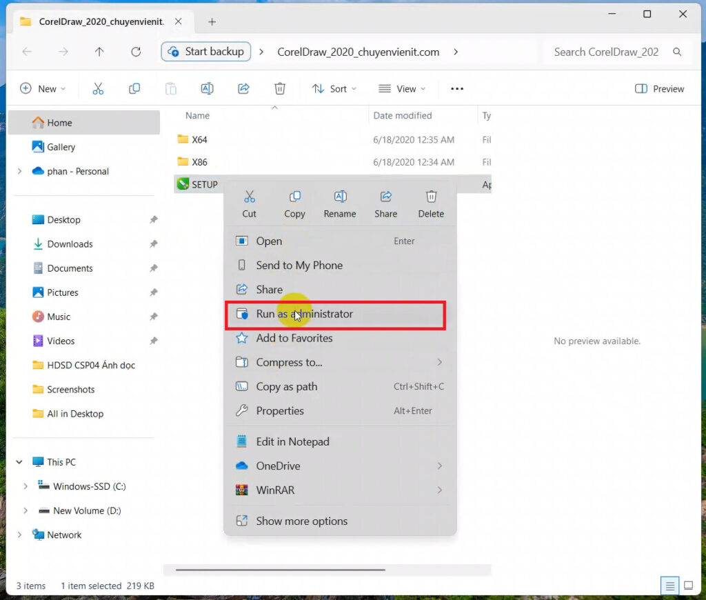Share the file via the Share icon

click(385, 203)
